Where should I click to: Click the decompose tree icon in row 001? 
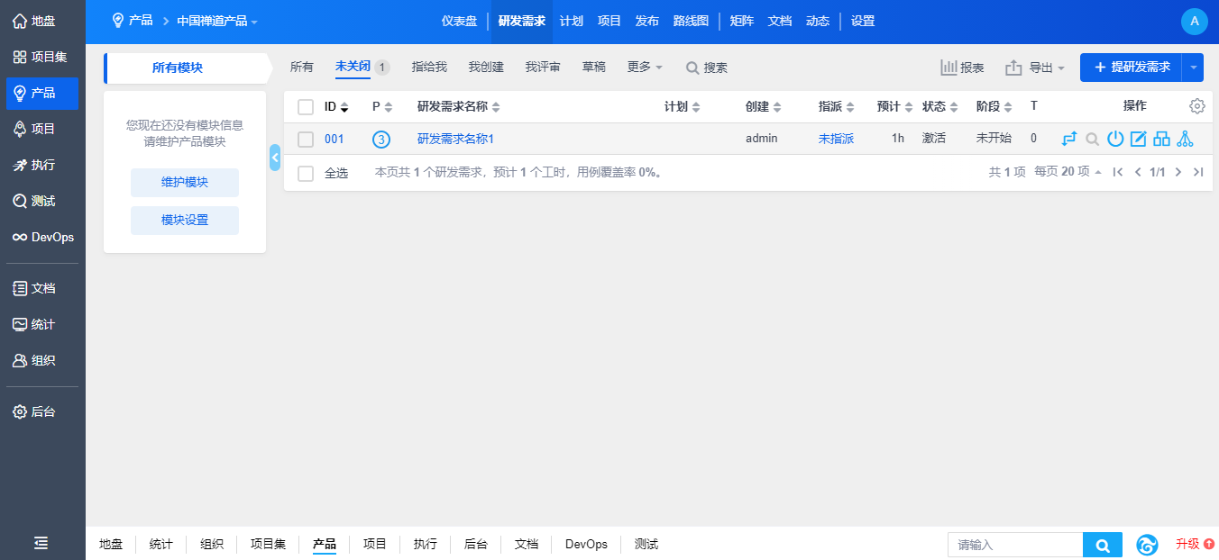click(x=1185, y=139)
